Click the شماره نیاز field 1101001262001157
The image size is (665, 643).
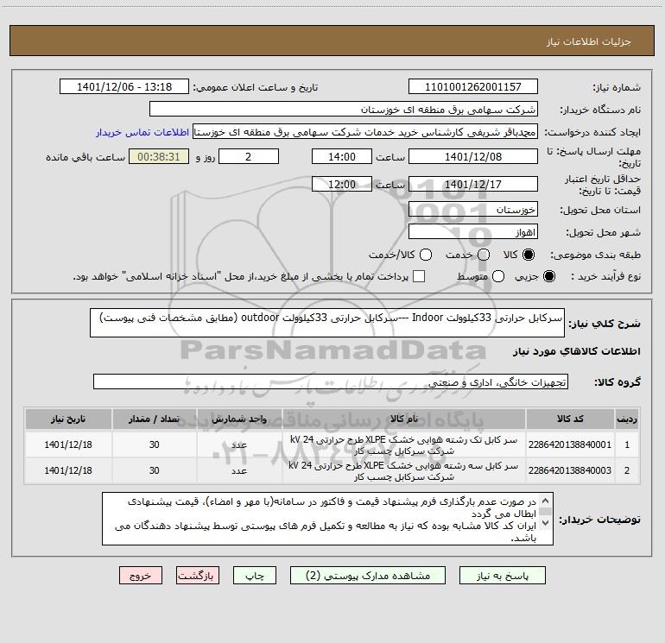pyautogui.click(x=473, y=86)
